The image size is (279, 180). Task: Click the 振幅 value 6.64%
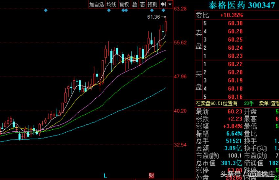click(x=234, y=134)
